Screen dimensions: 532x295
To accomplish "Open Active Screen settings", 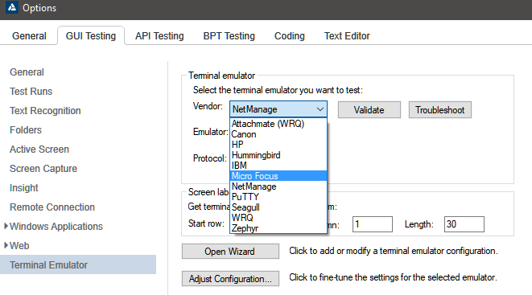I will tap(39, 150).
